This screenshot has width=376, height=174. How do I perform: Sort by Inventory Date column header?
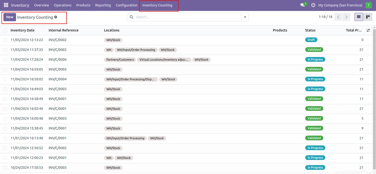(x=22, y=30)
